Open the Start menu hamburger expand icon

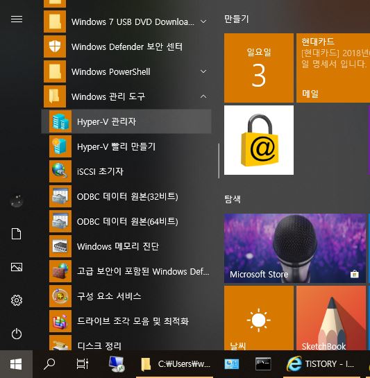[x=17, y=19]
